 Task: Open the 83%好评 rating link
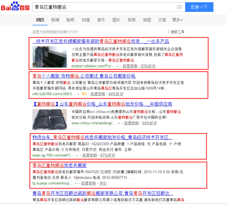pos(148,66)
